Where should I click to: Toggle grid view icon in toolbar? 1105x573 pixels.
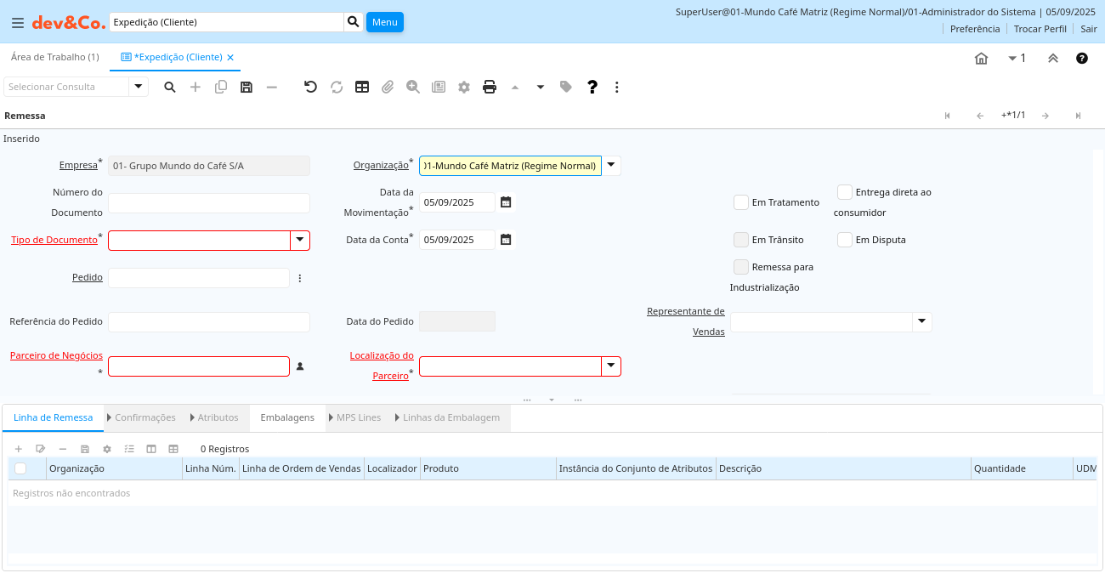pyautogui.click(x=362, y=87)
